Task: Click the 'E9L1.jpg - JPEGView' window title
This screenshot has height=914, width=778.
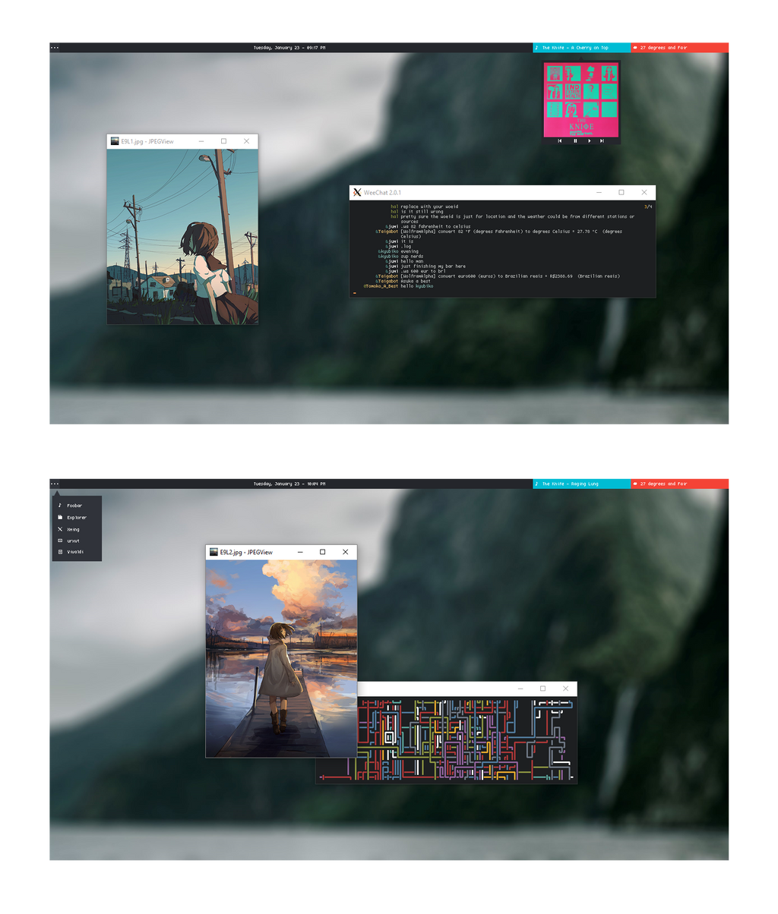Action: coord(147,141)
